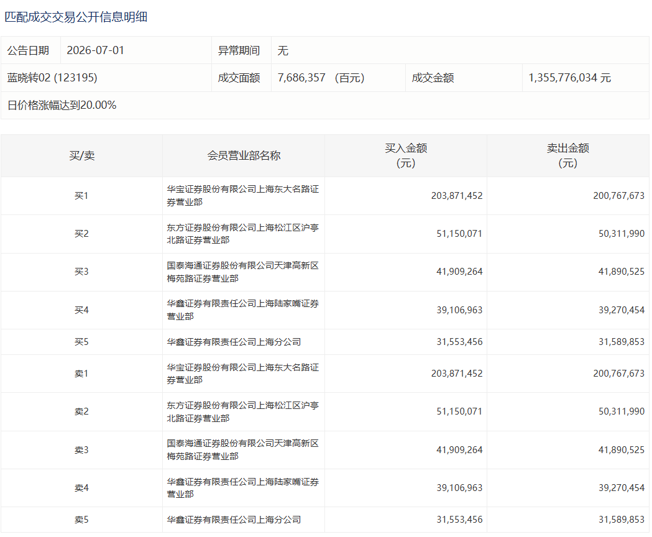Select sell amount 31,589,853 in 买5 row
The width and height of the screenshot is (652, 537).
point(622,342)
